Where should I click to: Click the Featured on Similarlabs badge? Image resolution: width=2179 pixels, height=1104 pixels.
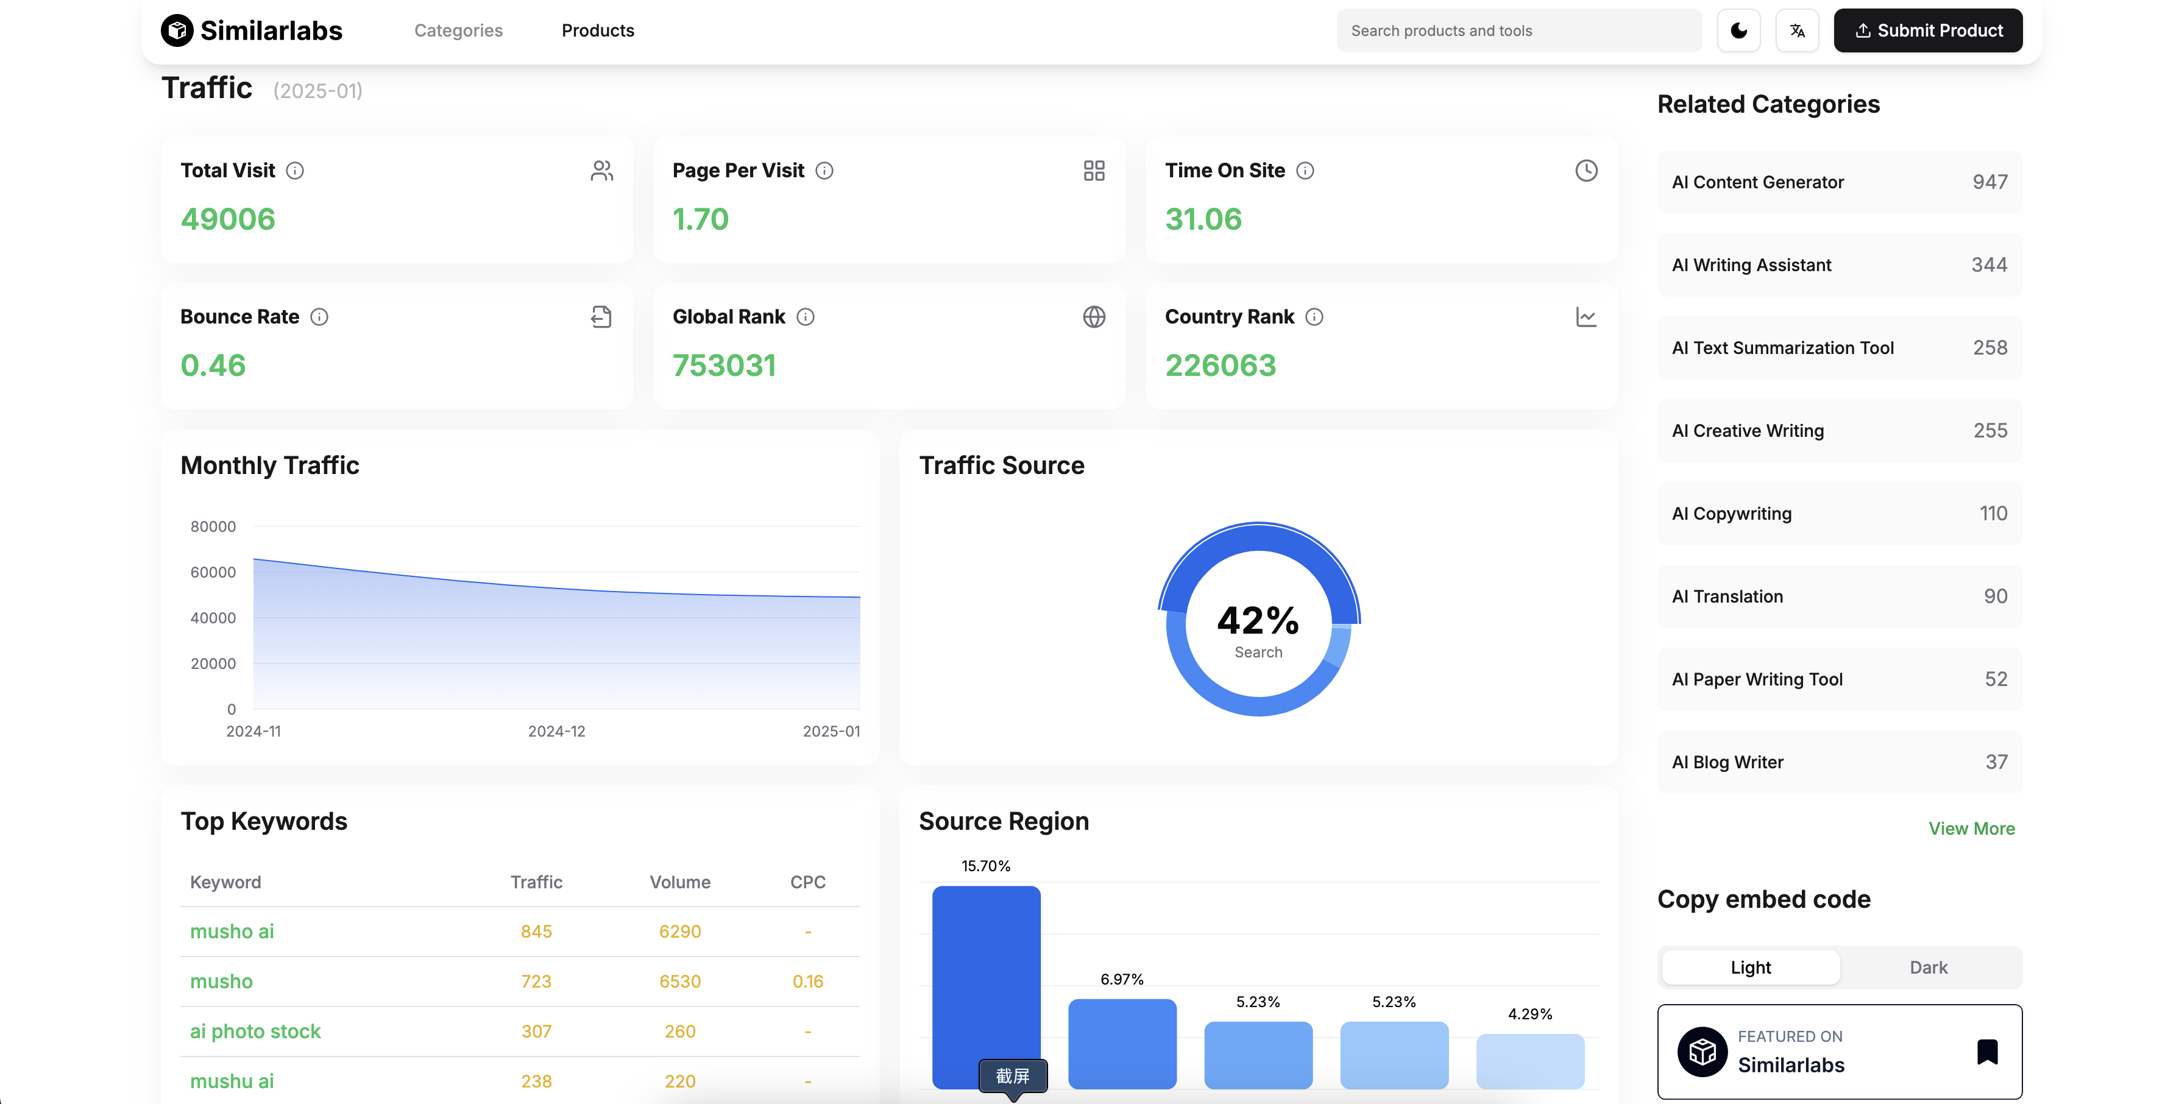coord(1839,1052)
